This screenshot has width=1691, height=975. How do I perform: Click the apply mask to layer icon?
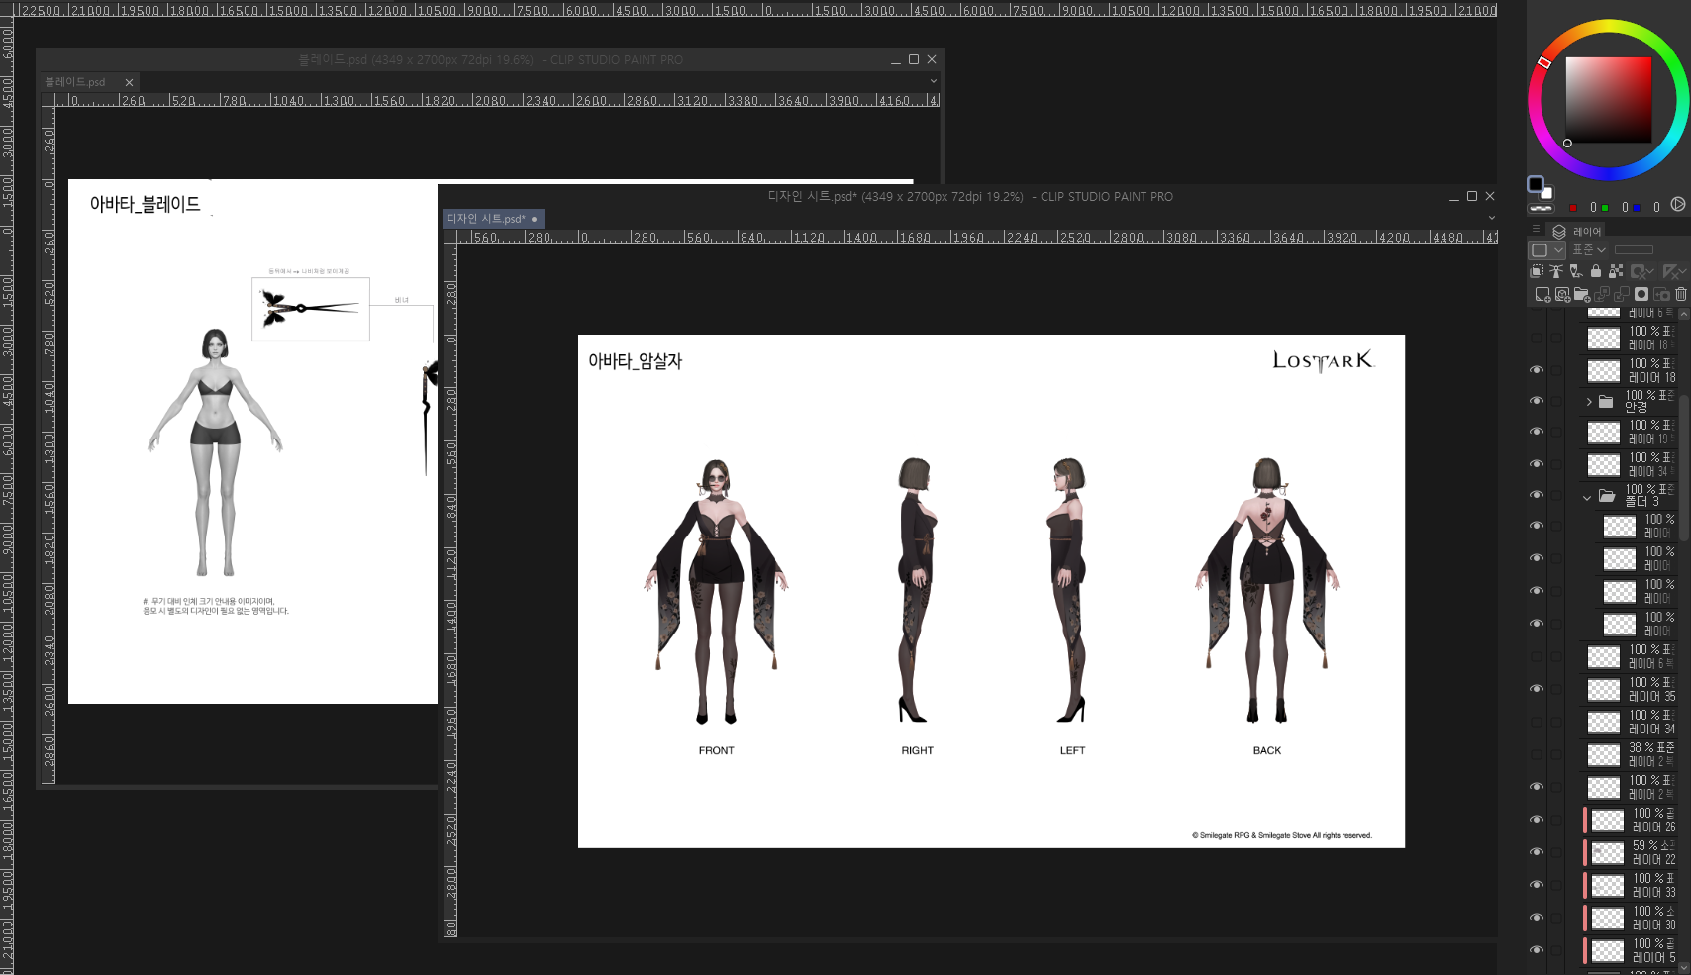(x=1661, y=295)
